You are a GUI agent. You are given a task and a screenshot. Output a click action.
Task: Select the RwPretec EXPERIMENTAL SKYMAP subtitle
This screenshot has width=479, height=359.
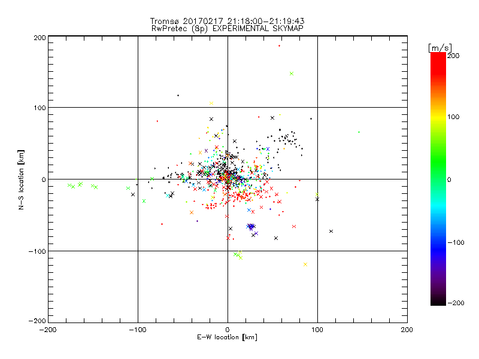tap(227, 29)
